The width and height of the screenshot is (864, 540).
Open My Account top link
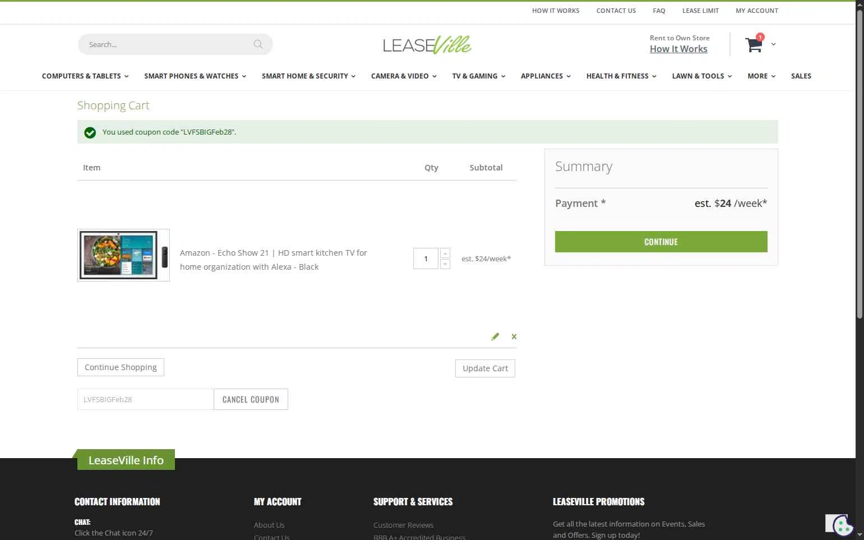click(x=757, y=11)
